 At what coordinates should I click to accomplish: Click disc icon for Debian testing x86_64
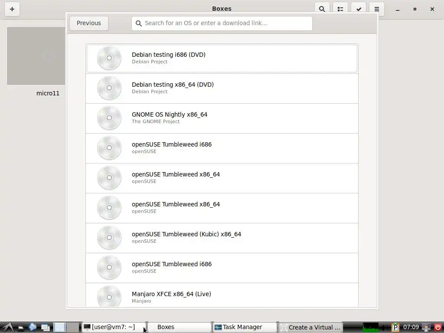(x=109, y=88)
